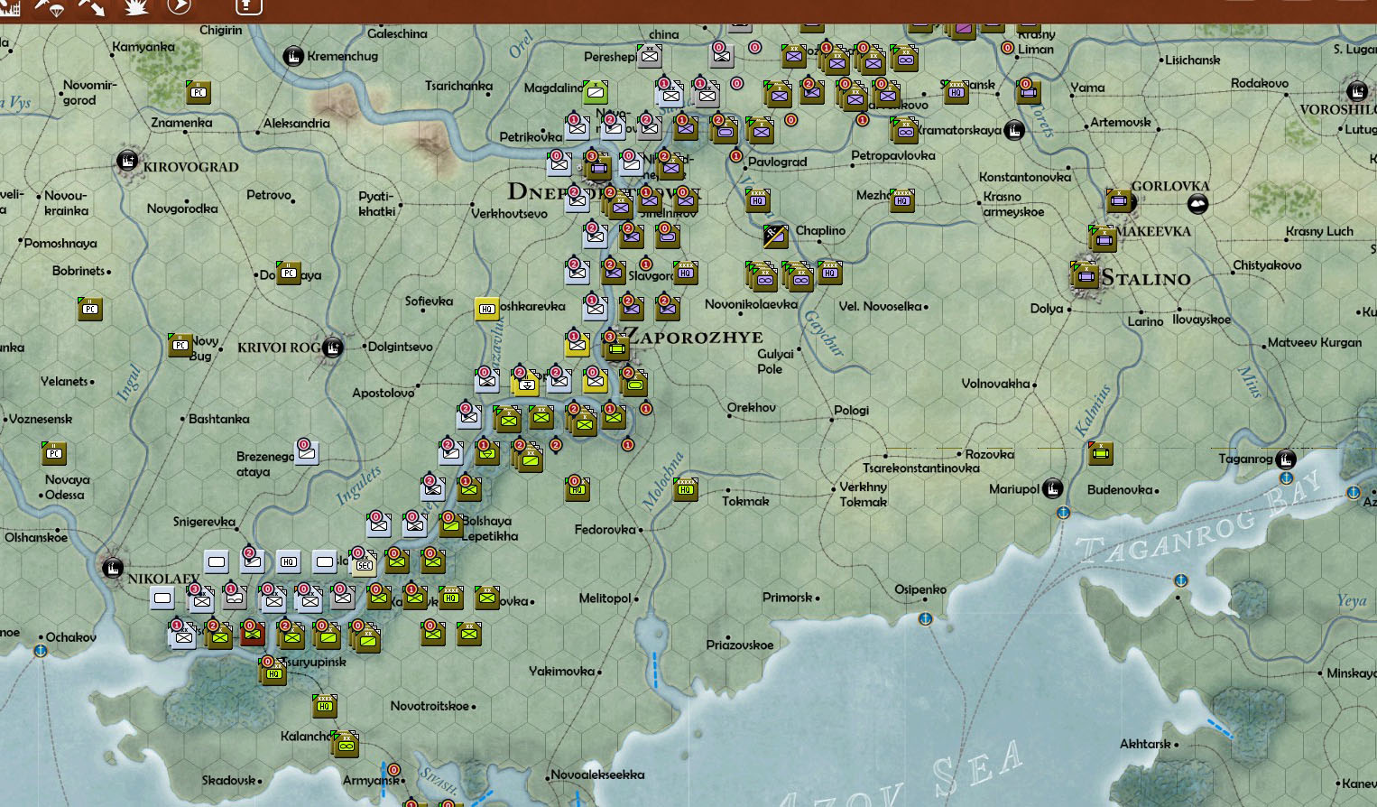Activate the explosion bombing mode icon
Screen dimensions: 1377x807
[137, 6]
